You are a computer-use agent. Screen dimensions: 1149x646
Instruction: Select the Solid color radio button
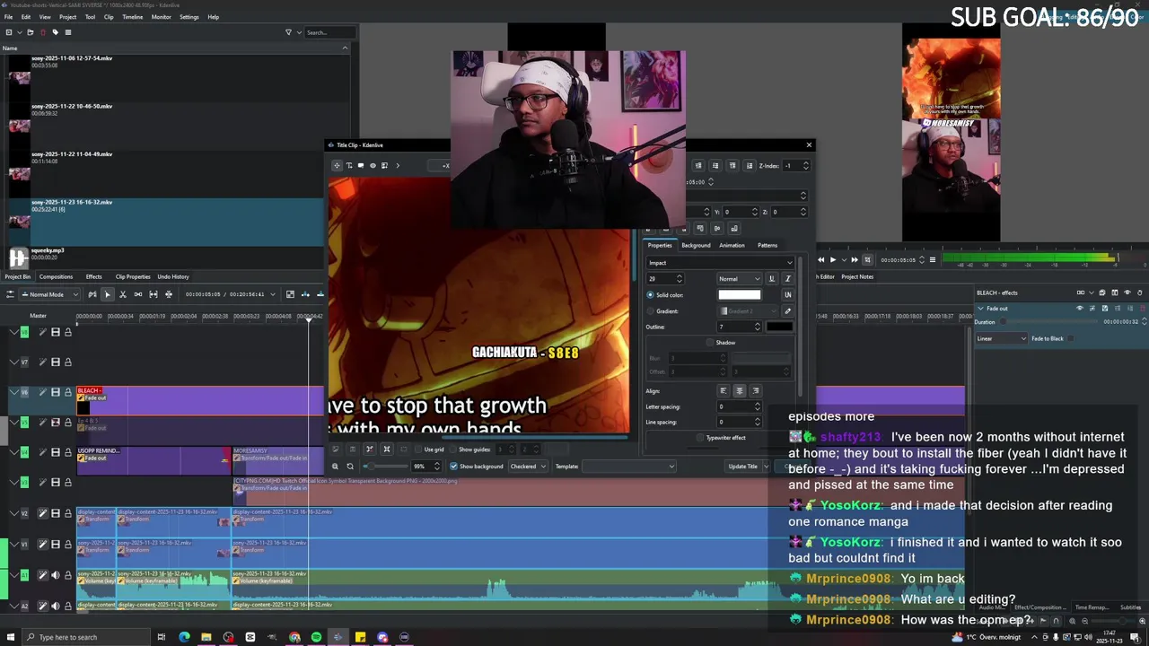point(651,295)
